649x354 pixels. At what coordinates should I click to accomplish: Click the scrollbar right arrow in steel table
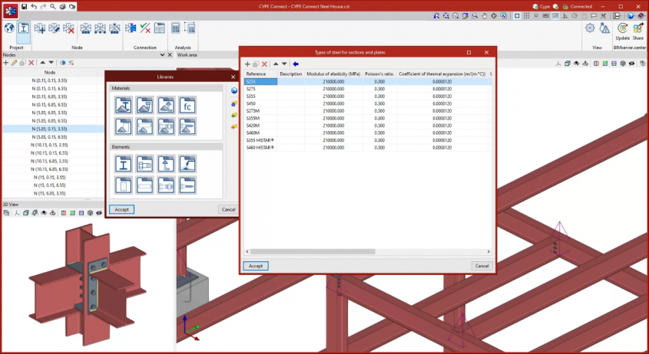[x=488, y=251]
